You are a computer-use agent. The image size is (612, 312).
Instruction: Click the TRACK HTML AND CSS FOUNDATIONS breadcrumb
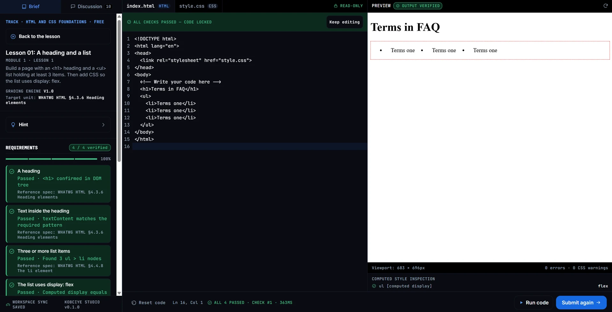click(55, 22)
